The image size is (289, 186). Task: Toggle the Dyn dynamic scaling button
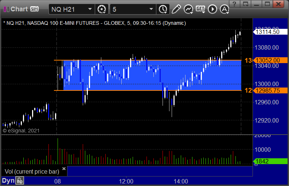click(x=8, y=181)
